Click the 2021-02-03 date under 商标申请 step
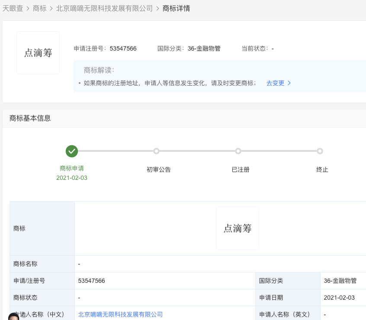Screen dimensions: 366x320 coord(72,178)
